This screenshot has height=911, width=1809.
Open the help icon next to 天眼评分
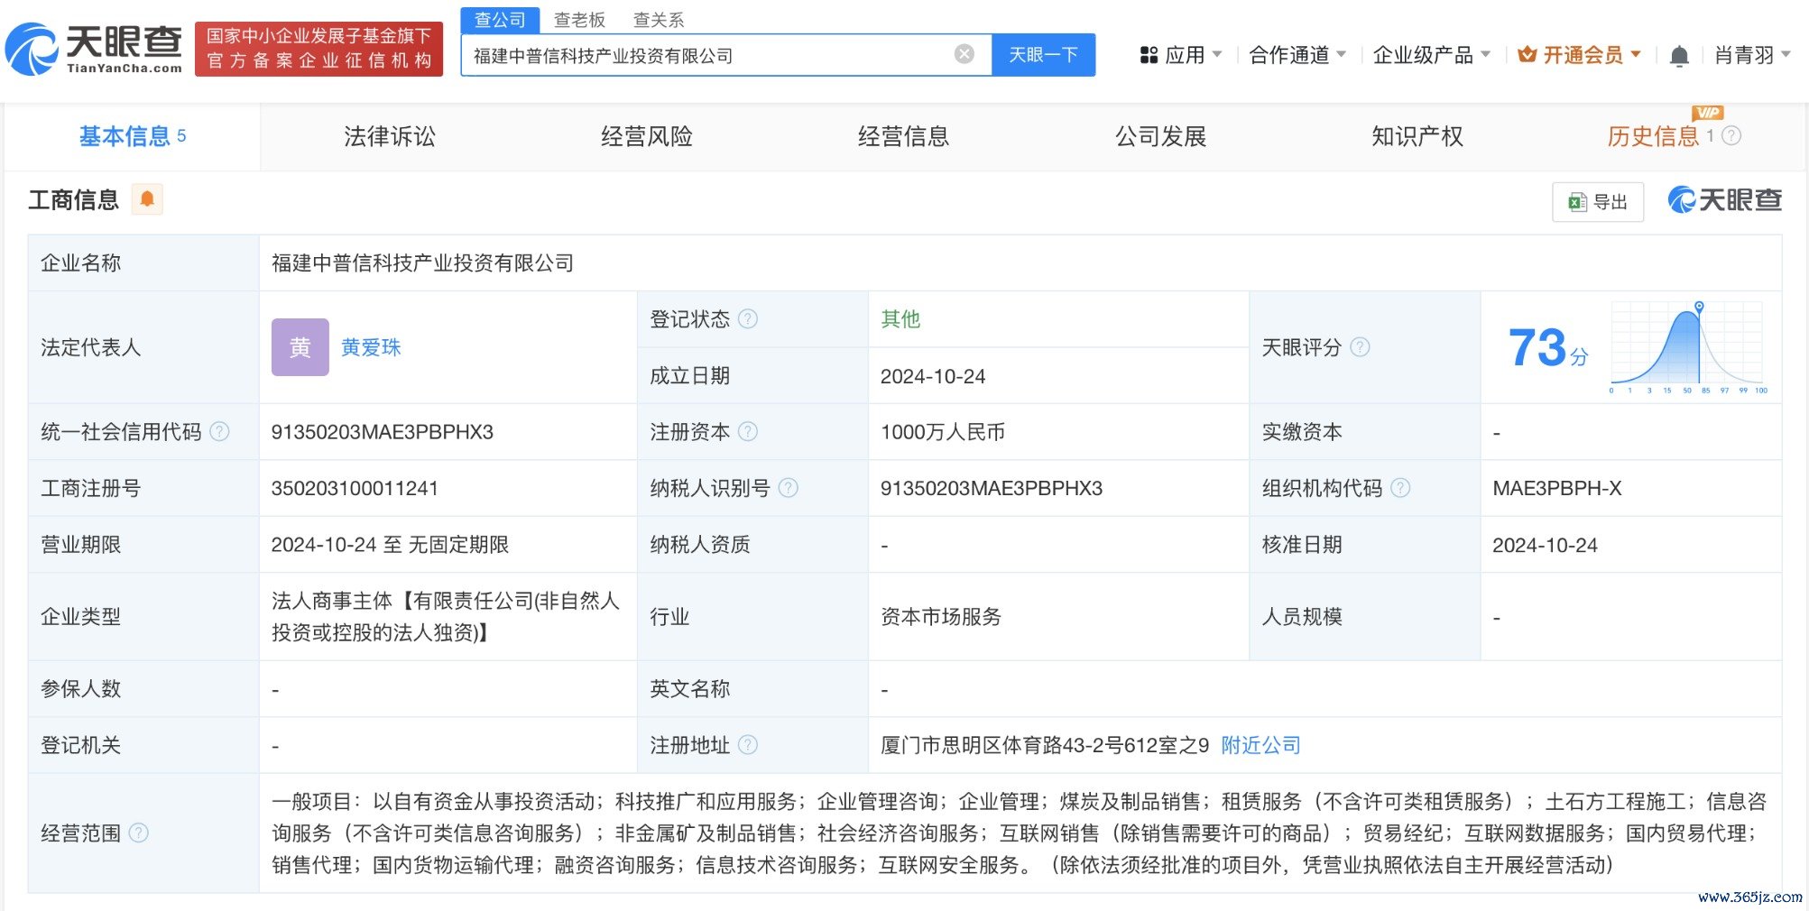[x=1360, y=347]
